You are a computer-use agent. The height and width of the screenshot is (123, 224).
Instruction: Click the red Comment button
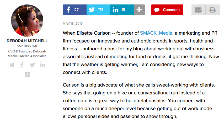(167, 10)
